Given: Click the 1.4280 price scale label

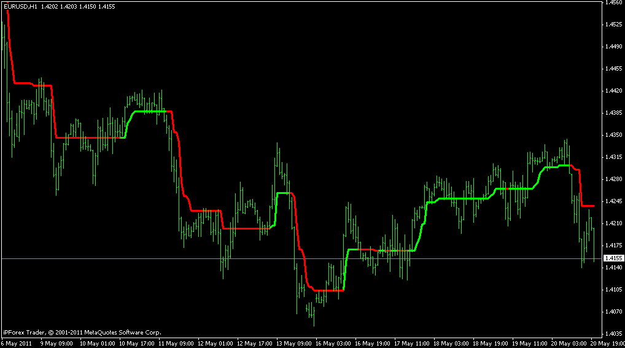Looking at the screenshot, I should [x=613, y=179].
